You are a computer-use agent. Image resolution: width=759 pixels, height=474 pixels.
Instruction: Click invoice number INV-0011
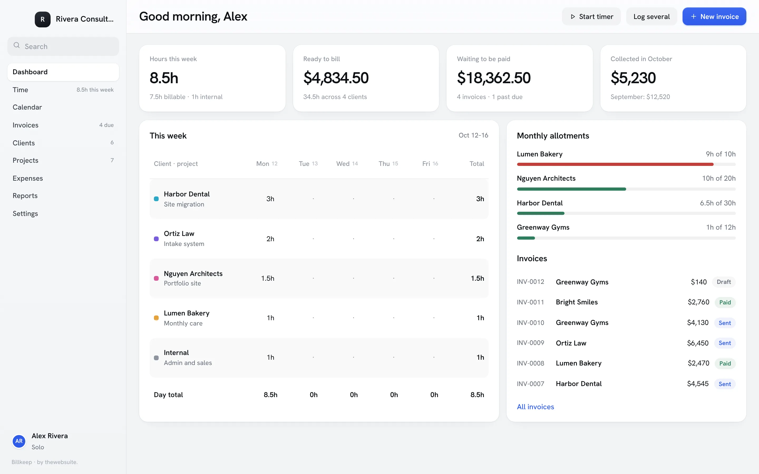point(530,302)
